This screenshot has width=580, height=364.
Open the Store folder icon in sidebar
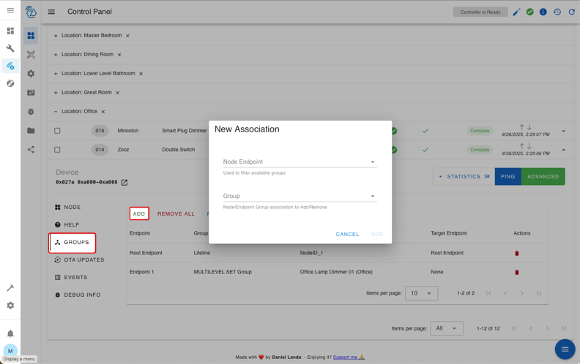click(x=31, y=131)
